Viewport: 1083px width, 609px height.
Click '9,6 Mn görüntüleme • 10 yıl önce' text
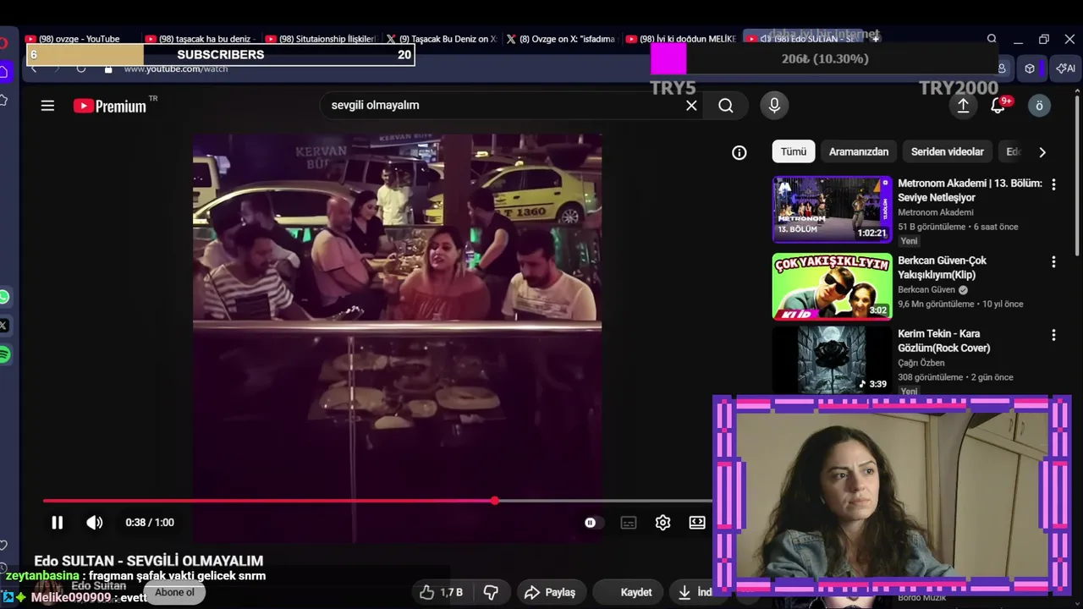960,304
